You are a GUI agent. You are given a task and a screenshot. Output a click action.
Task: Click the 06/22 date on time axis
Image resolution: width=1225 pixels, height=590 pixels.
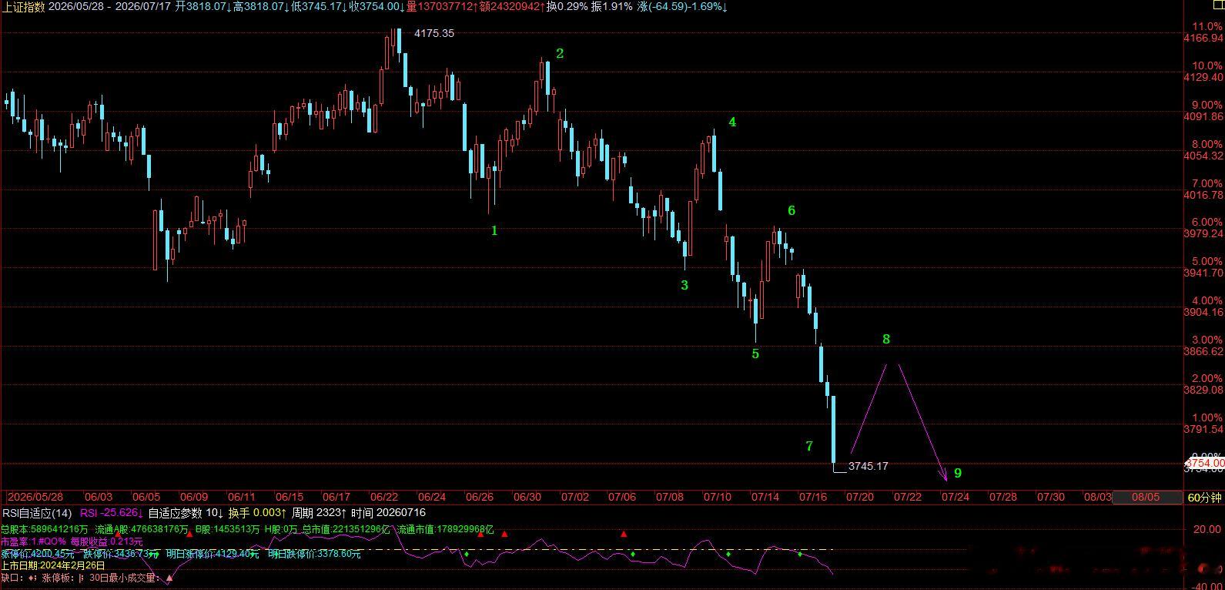coord(384,498)
